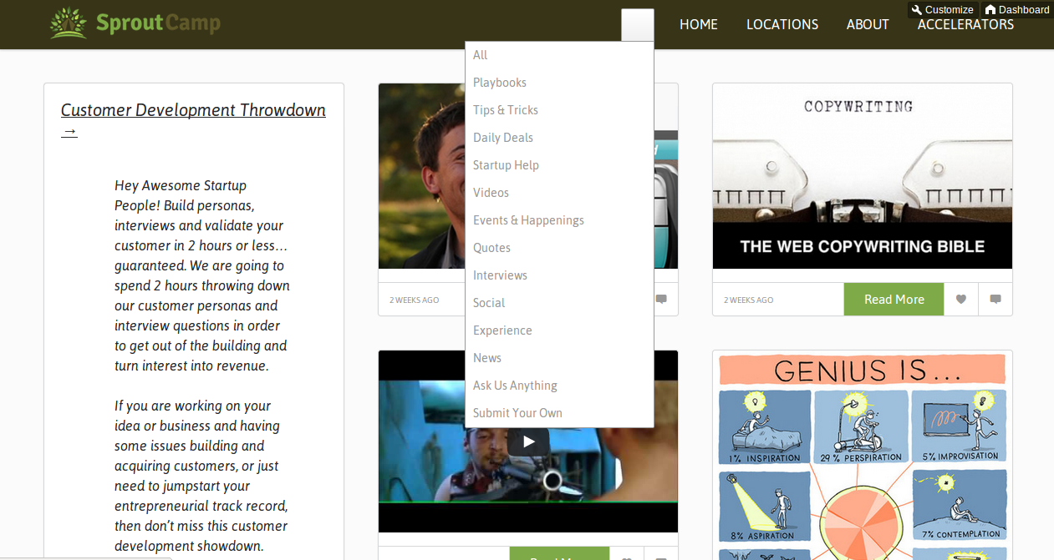This screenshot has width=1054, height=560.
Task: Click the Dashboard home icon
Action: pos(990,10)
